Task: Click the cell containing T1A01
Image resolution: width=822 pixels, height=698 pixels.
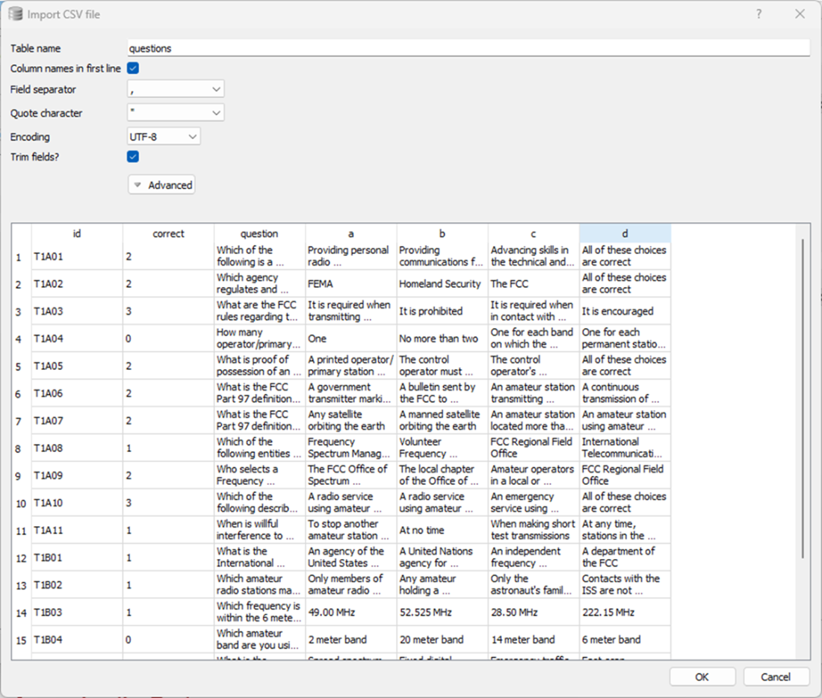Action: (x=77, y=256)
